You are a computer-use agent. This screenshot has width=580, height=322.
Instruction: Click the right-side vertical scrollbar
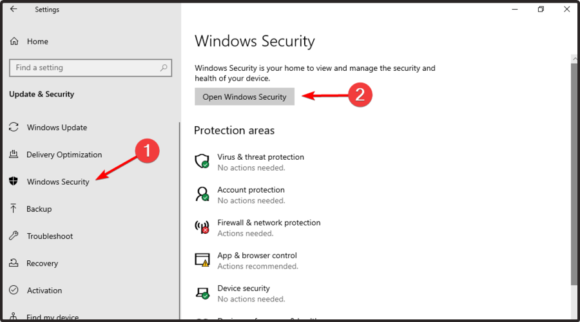pos(574,174)
